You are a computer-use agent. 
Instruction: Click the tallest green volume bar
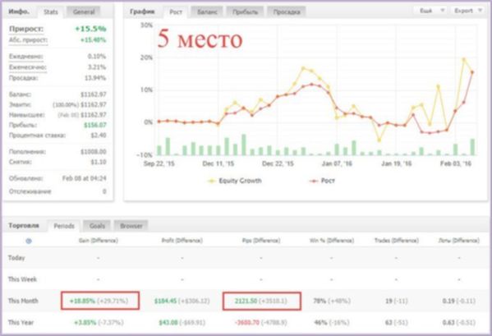244,145
